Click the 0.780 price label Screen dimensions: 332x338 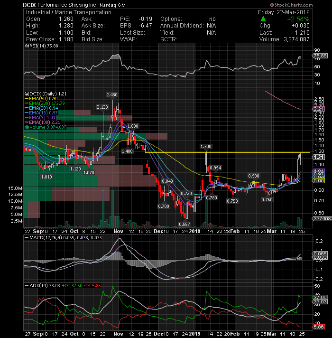point(212,198)
